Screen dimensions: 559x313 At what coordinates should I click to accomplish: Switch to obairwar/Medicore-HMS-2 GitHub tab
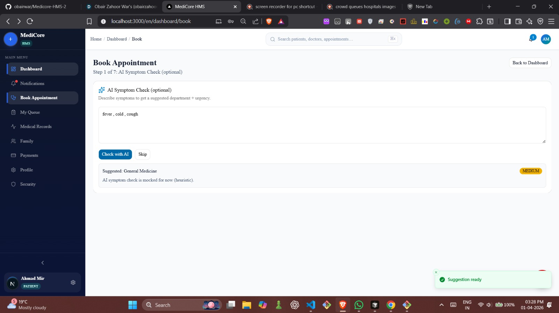pos(40,7)
